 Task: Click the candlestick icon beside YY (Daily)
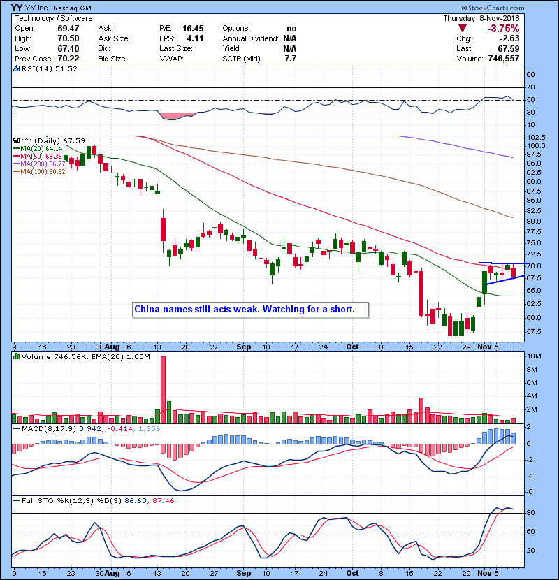pos(16,140)
